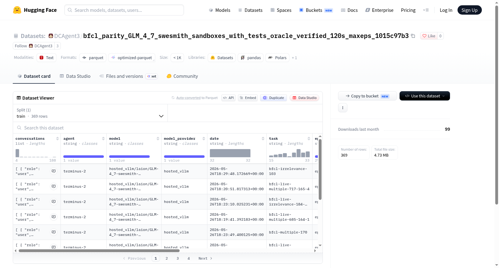499x268 pixels.
Task: Click the search magnifier icon in the top bar
Action: coord(70,10)
